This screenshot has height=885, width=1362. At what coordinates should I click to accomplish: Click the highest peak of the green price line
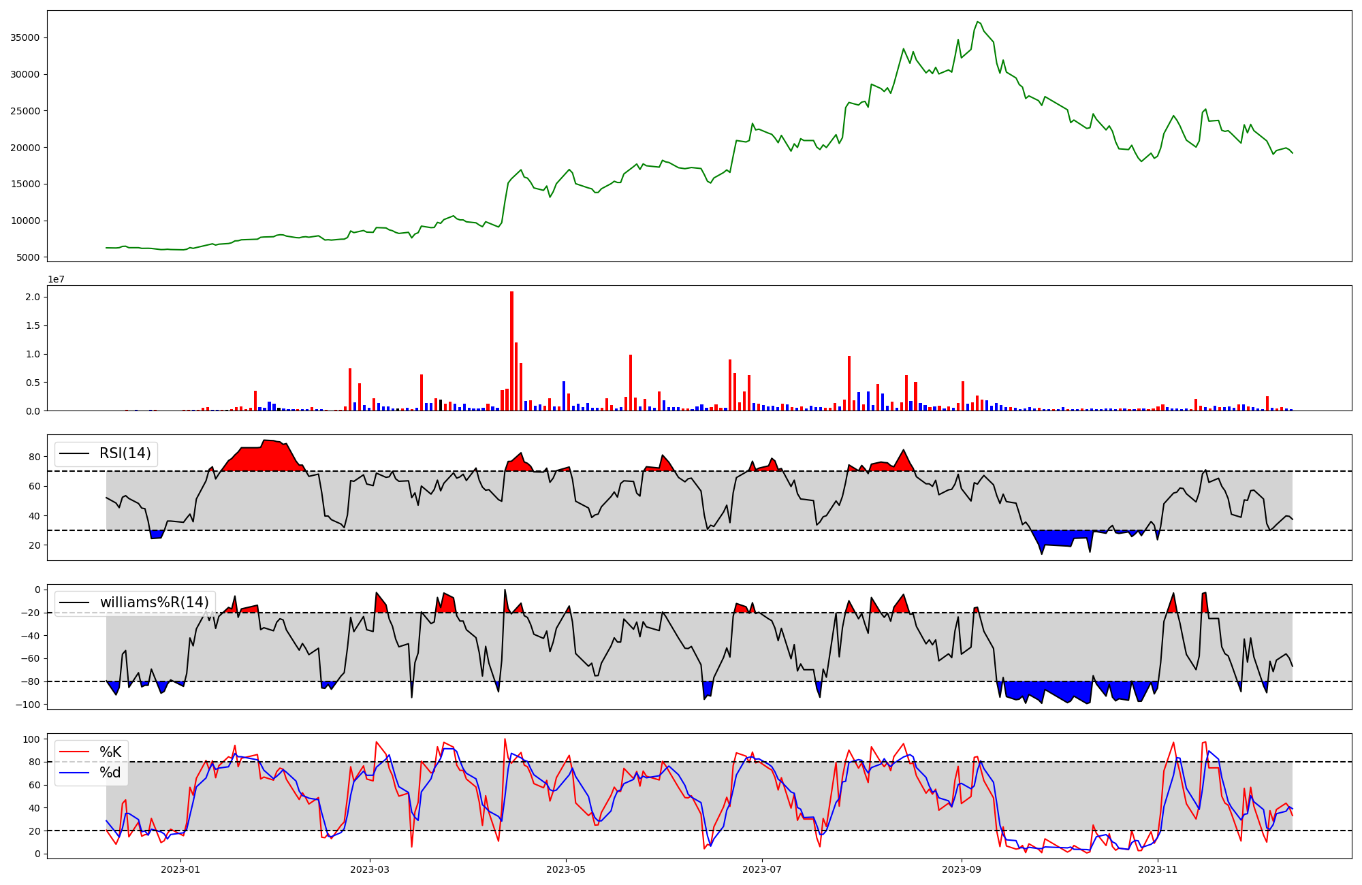click(x=977, y=22)
